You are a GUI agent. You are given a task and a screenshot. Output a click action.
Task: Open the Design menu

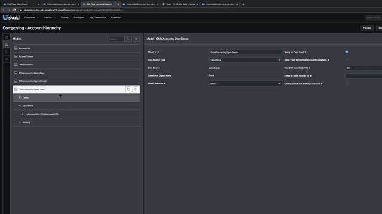click(x=50, y=17)
